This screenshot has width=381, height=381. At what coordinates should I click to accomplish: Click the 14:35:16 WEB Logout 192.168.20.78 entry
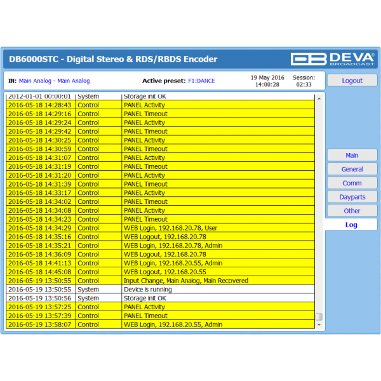(x=161, y=237)
